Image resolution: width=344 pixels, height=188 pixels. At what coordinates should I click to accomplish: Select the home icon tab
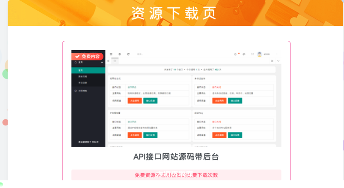pos(115,61)
